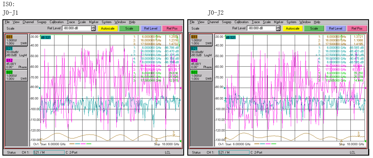This screenshot has width=373, height=158.
Task: Open the Channel menu in the right analyzer
Action: [213, 22]
